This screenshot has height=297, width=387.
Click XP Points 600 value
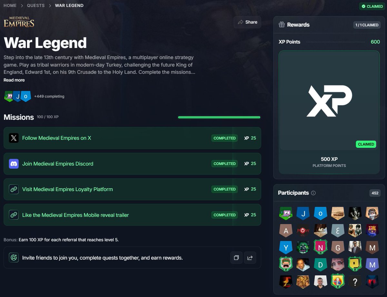pyautogui.click(x=375, y=42)
